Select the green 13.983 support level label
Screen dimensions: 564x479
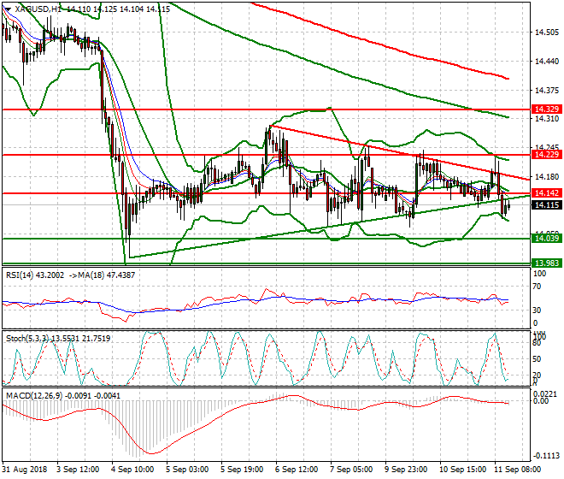tap(547, 263)
